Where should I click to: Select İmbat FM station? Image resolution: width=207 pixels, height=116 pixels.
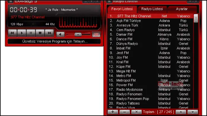[150, 48]
